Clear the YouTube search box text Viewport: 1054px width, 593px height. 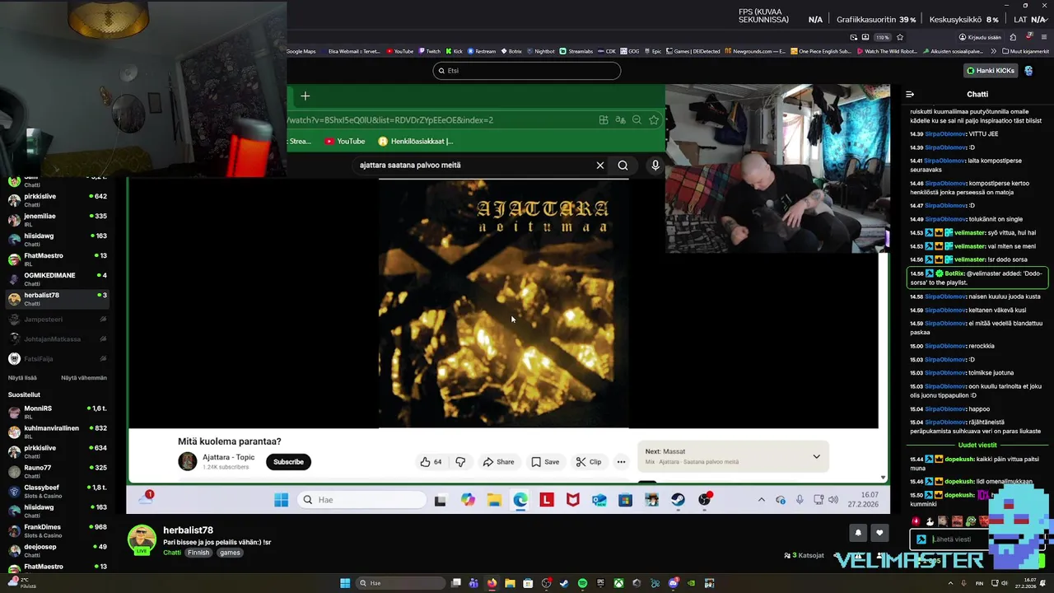click(600, 166)
